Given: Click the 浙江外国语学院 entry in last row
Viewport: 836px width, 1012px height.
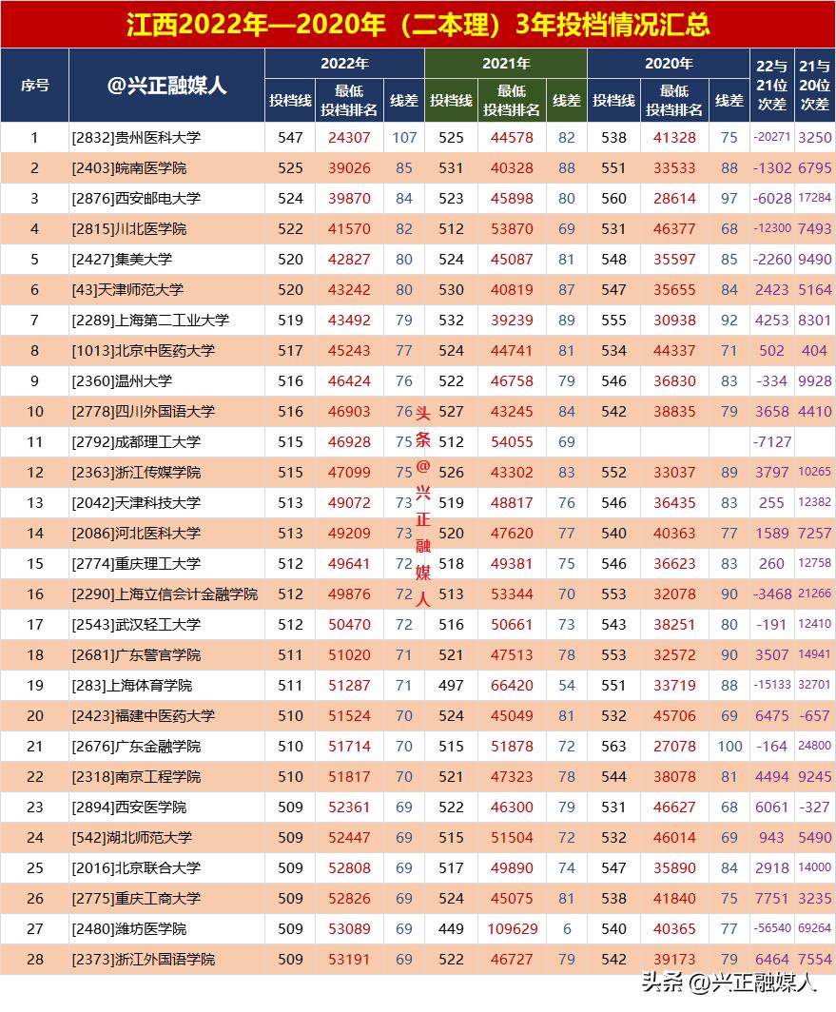Looking at the screenshot, I should pos(136,959).
